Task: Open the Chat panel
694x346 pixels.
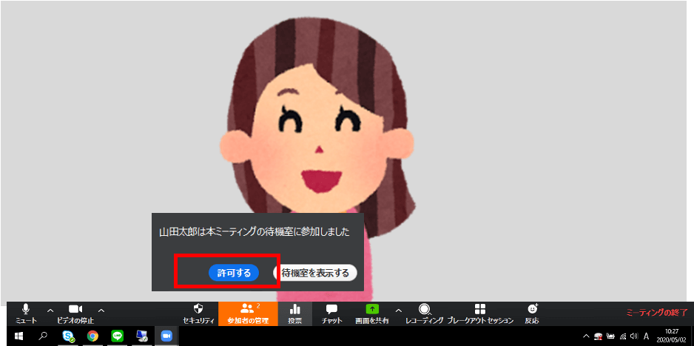Action: (x=331, y=313)
